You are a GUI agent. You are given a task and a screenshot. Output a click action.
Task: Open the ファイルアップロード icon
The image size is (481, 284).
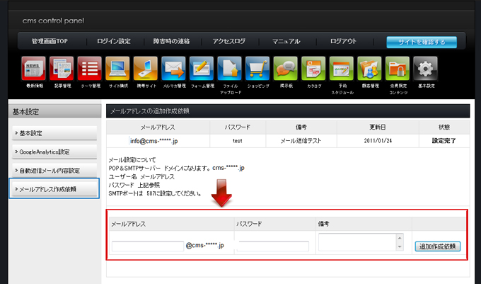(x=229, y=69)
